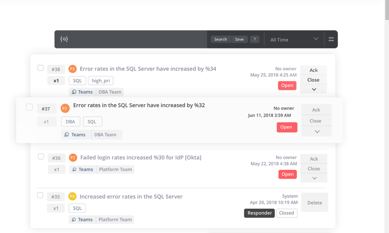Click the P2 priority badge on alert #36

pos(72,158)
